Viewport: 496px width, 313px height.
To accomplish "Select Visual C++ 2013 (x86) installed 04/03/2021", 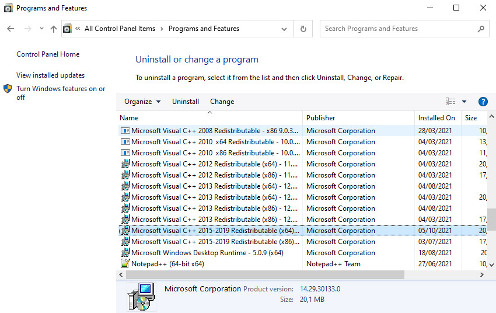I will 303,220.
